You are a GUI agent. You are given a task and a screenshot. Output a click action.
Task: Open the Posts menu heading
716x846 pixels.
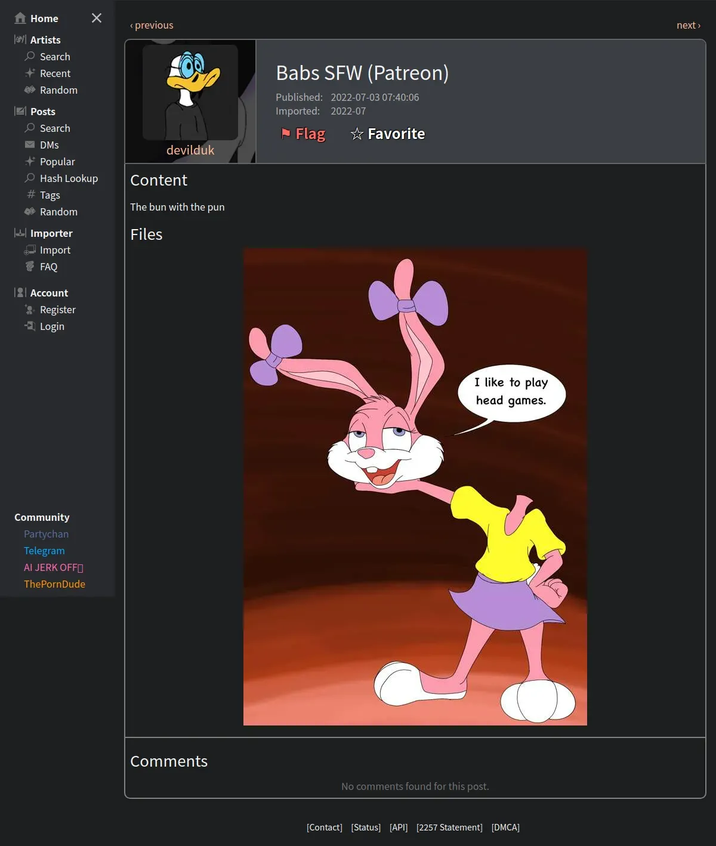[43, 112]
